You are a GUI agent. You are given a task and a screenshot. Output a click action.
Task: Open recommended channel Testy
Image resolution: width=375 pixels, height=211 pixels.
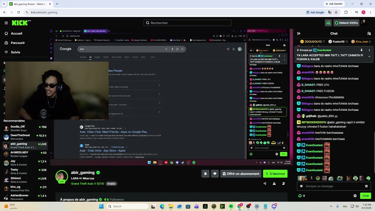tap(25, 171)
